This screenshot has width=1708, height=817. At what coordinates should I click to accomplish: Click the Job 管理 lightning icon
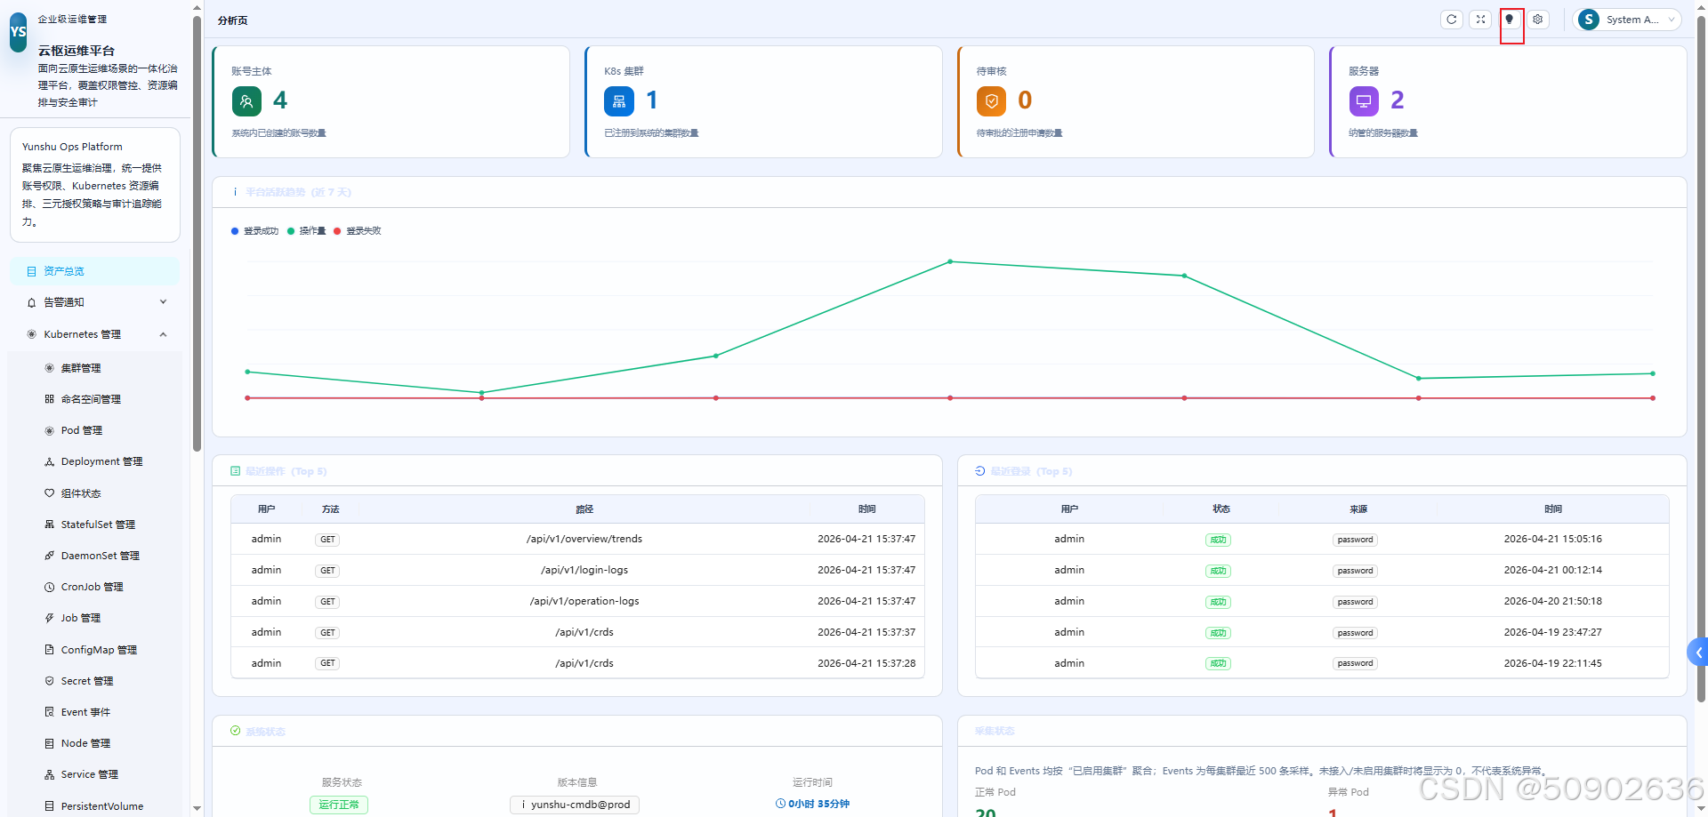pyautogui.click(x=50, y=618)
